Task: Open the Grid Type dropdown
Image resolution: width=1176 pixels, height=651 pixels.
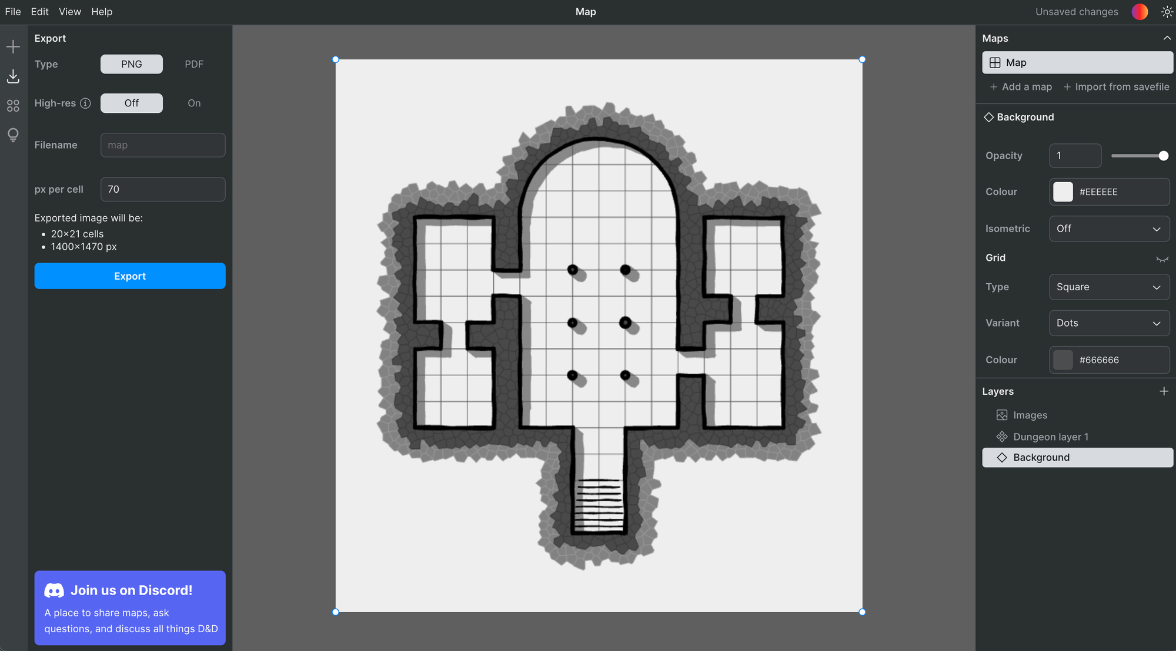Action: click(1110, 286)
